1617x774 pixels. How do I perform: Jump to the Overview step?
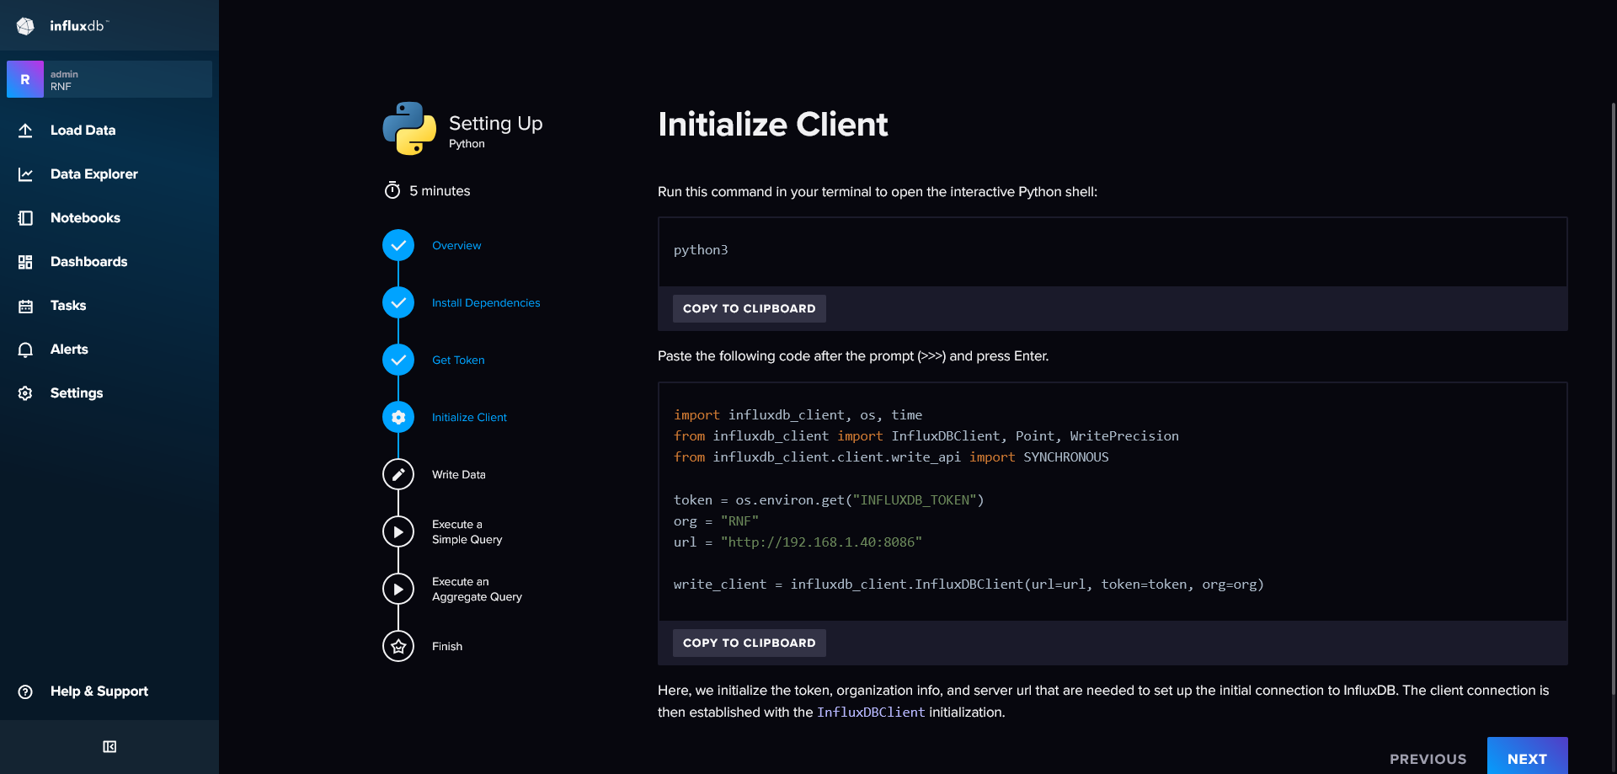pos(456,246)
